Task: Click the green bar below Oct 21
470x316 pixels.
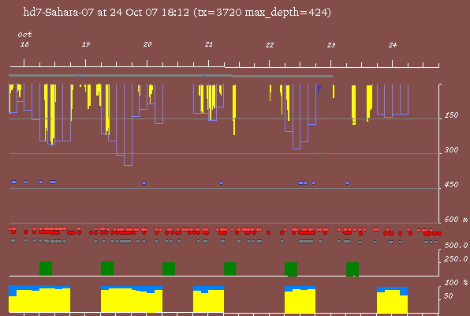Action: pyautogui.click(x=230, y=269)
